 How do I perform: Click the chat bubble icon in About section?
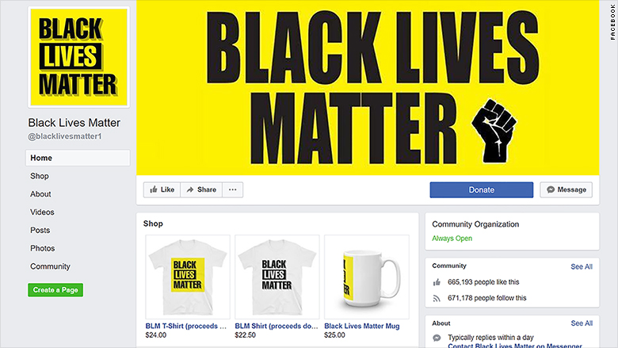pyautogui.click(x=437, y=338)
